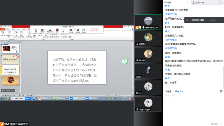The width and height of the screenshot is (224, 126).
Task: Click the red end sharing button
Action: (94, 30)
